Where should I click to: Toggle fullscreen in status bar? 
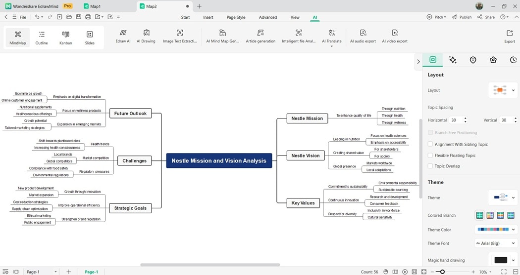pos(504,272)
